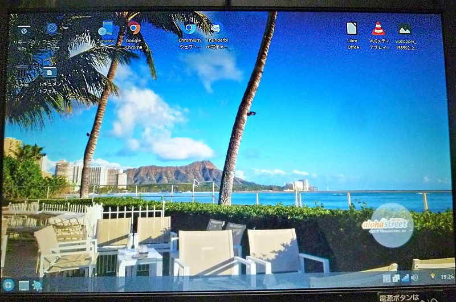Open Thunderbird mail desktop icon

(216, 28)
